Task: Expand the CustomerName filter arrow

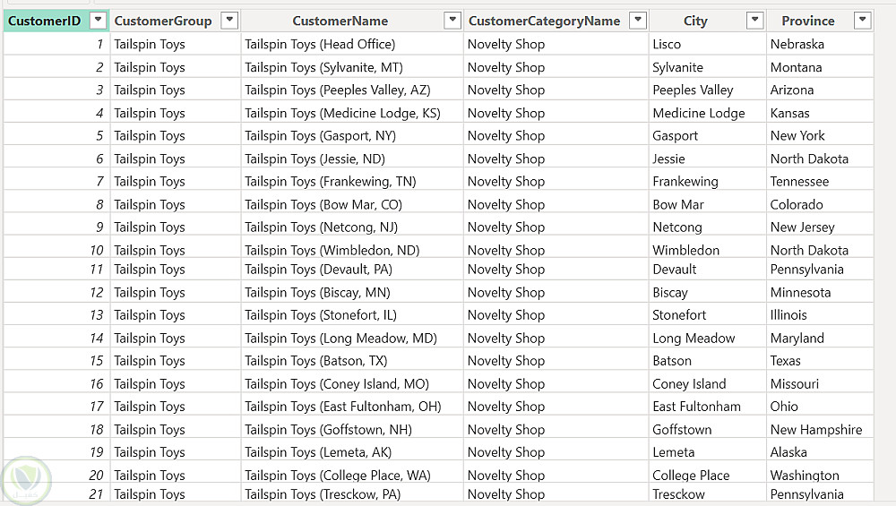Action: [x=452, y=21]
